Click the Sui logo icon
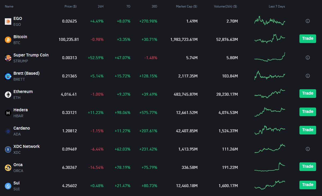Image resolution: width=322 pixels, height=196 pixels. coord(8,186)
